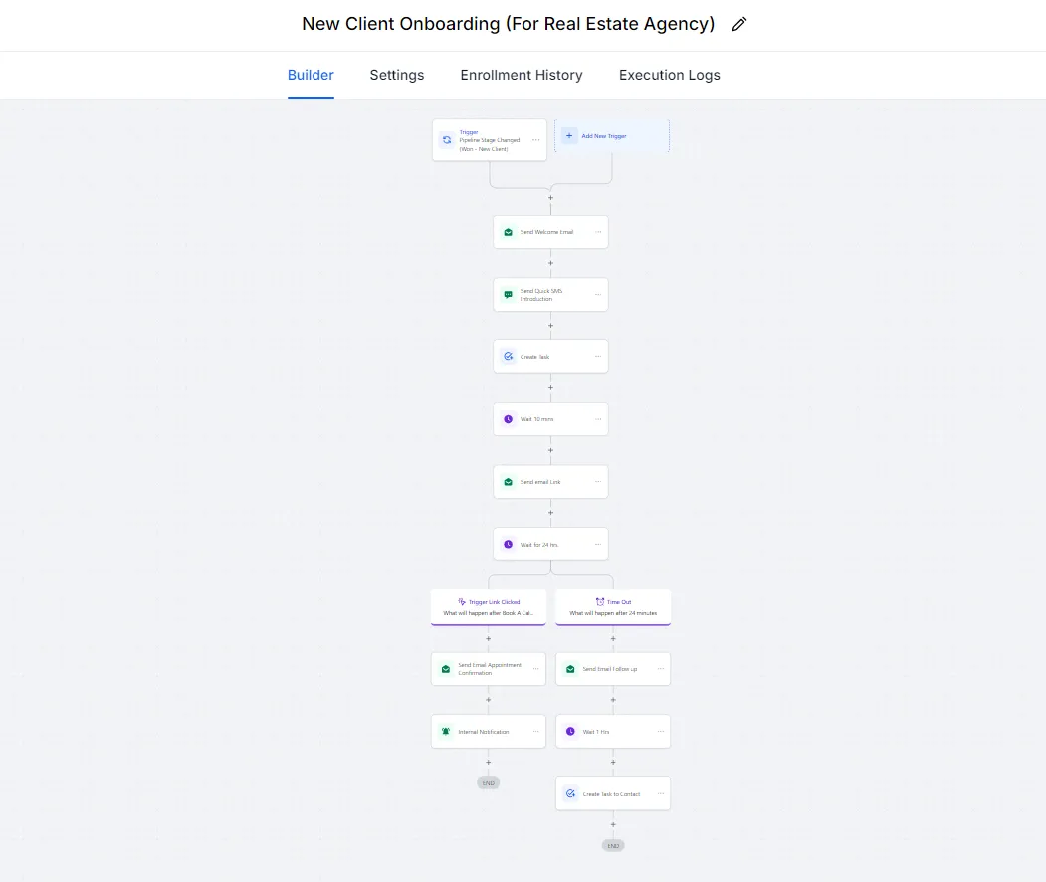Click the plus icon in Add New Trigger
This screenshot has width=1046, height=882.
569,136
